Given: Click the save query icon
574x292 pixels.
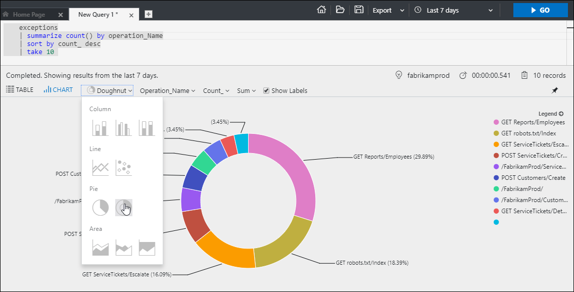Looking at the screenshot, I should pos(359,9).
